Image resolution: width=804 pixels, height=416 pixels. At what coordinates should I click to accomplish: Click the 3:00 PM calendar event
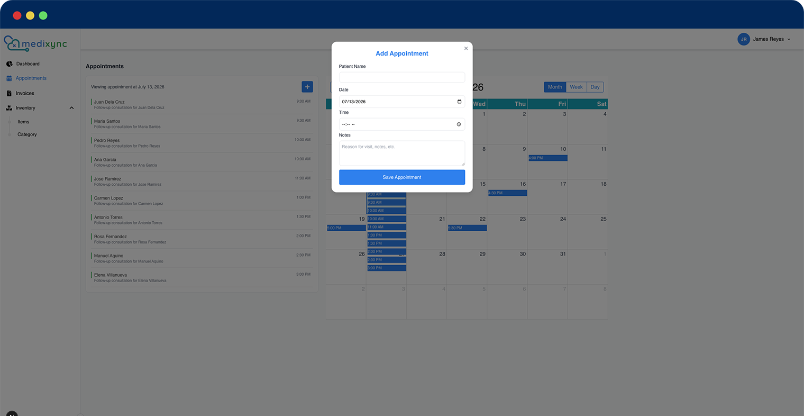tap(387, 268)
